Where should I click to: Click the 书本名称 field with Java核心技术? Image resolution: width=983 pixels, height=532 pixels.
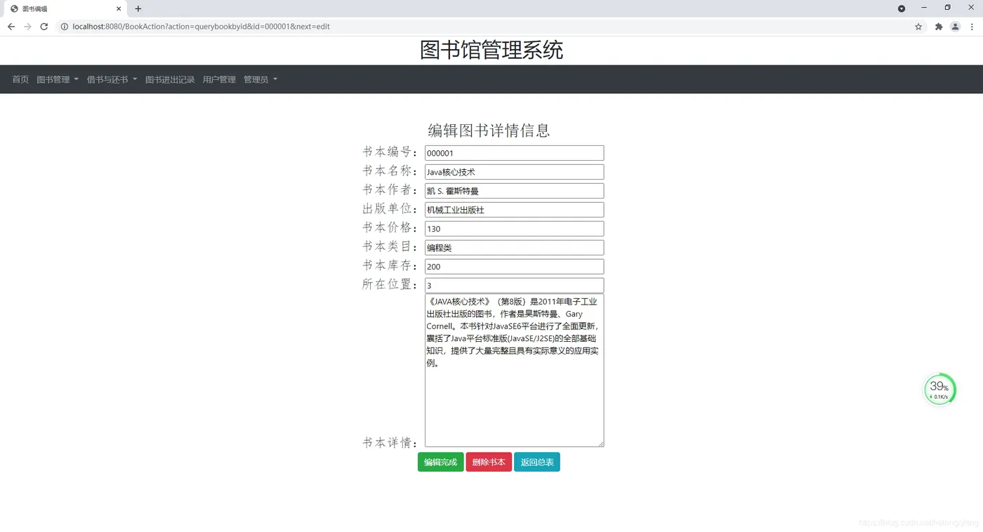(514, 172)
